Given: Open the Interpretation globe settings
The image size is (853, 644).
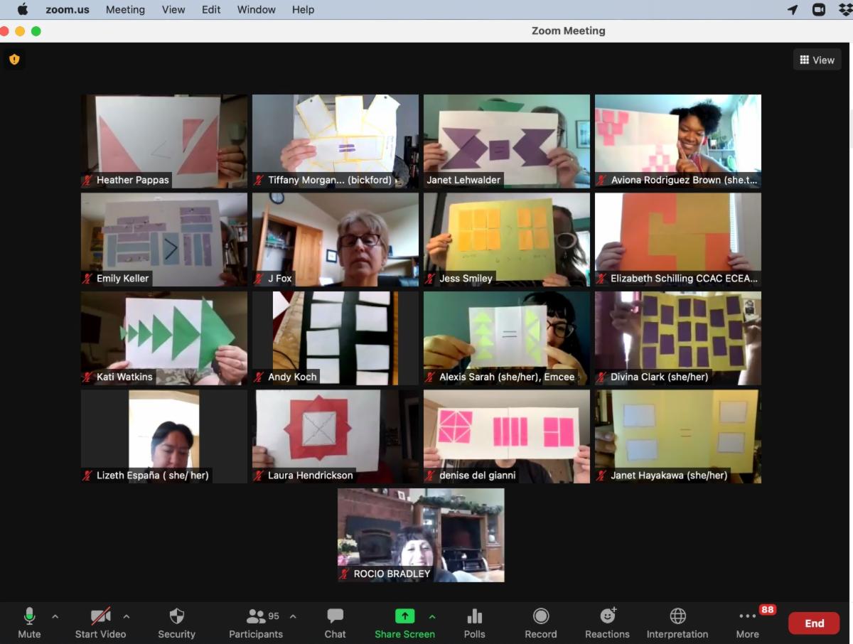Looking at the screenshot, I should coord(677,623).
